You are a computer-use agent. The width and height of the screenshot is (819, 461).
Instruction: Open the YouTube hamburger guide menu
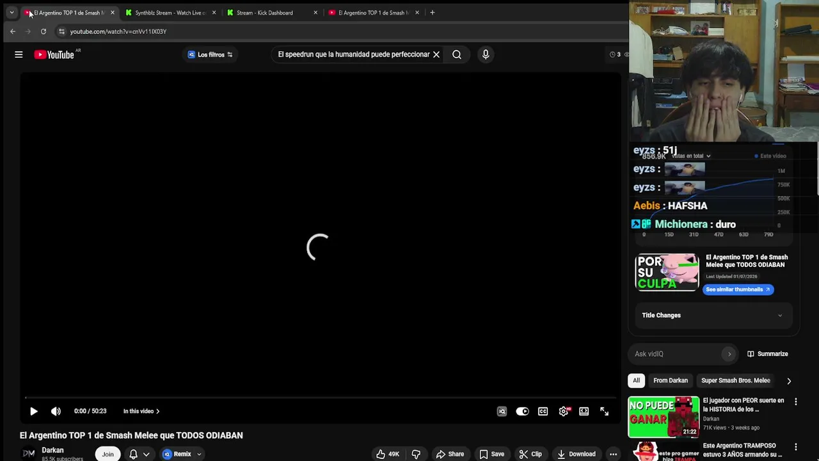[x=19, y=54]
